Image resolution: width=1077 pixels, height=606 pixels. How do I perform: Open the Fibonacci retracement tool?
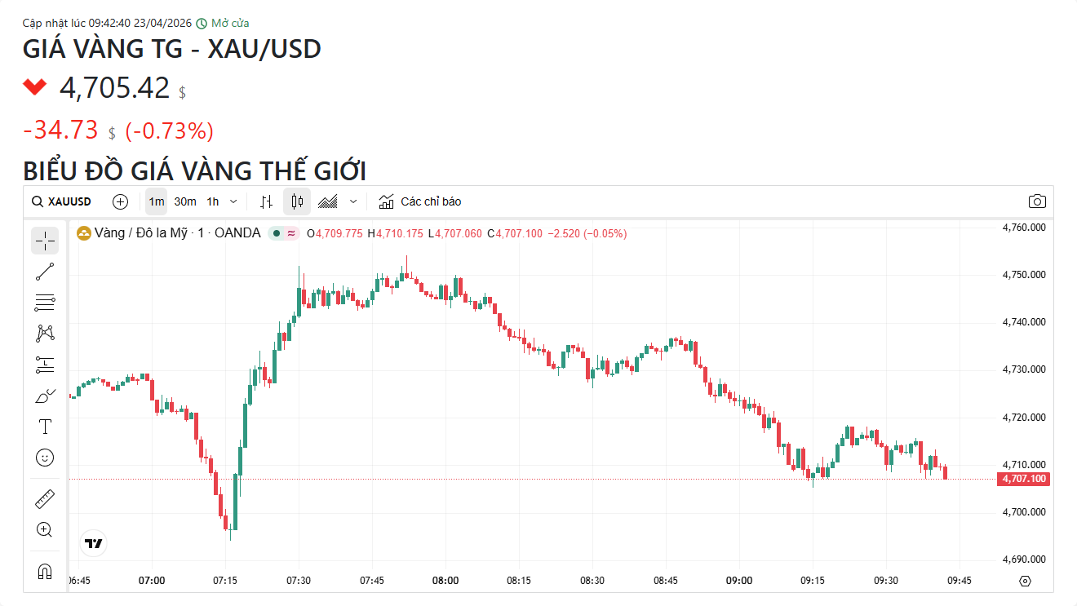click(45, 303)
